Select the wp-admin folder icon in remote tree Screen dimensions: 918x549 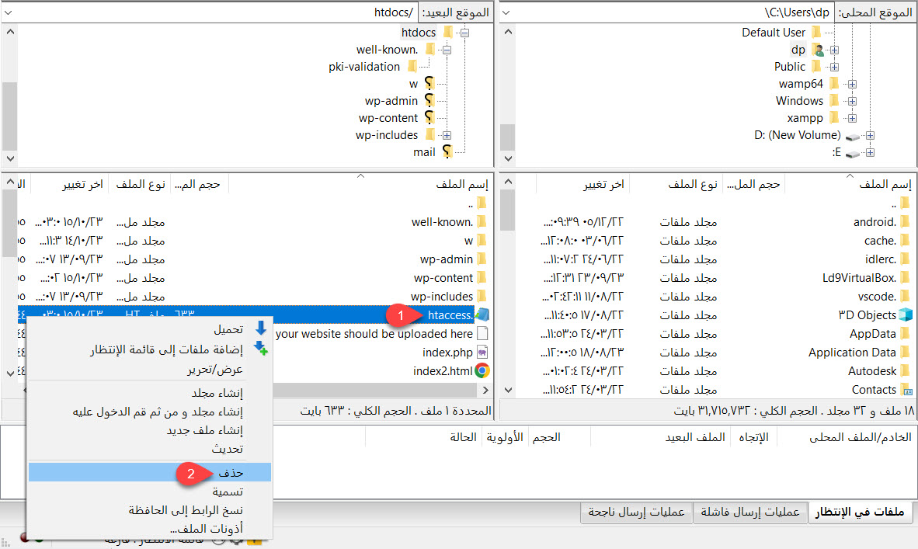(429, 101)
